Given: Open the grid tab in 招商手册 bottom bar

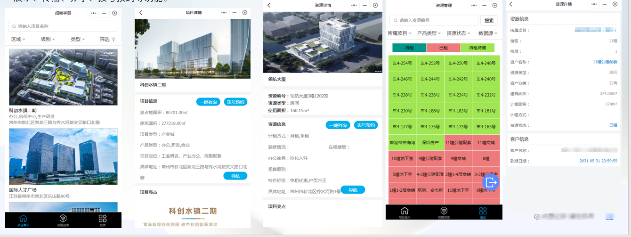Looking at the screenshot, I should (103, 221).
